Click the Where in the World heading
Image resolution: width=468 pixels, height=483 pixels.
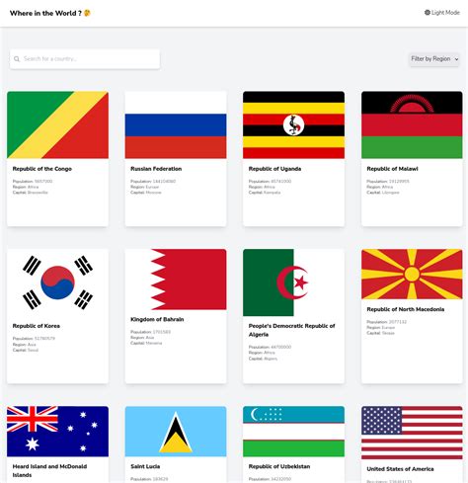(x=45, y=13)
